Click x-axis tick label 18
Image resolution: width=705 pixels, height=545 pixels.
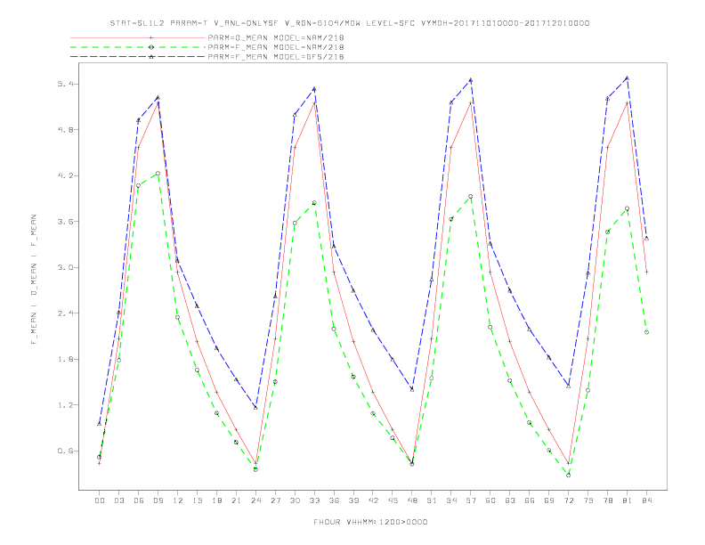216,500
